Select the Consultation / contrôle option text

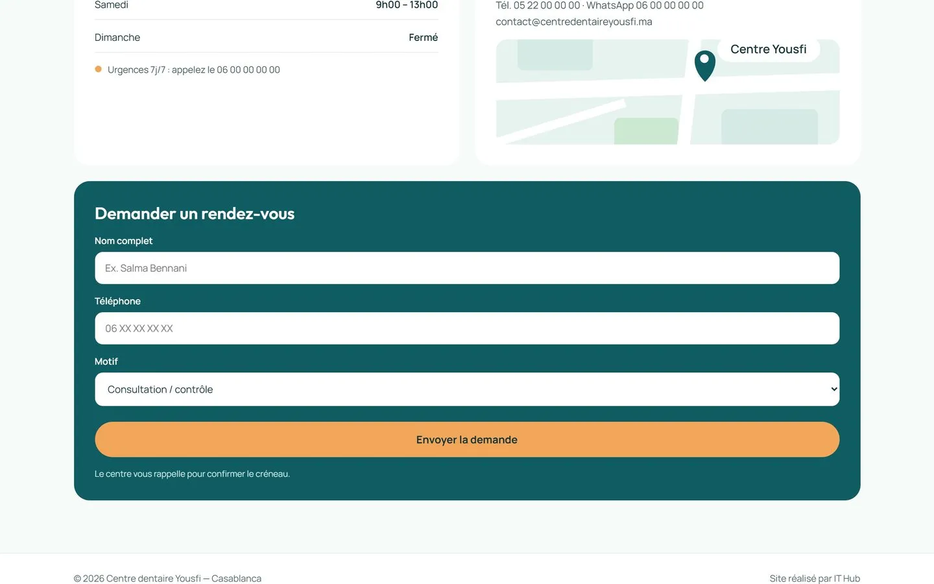pos(160,389)
